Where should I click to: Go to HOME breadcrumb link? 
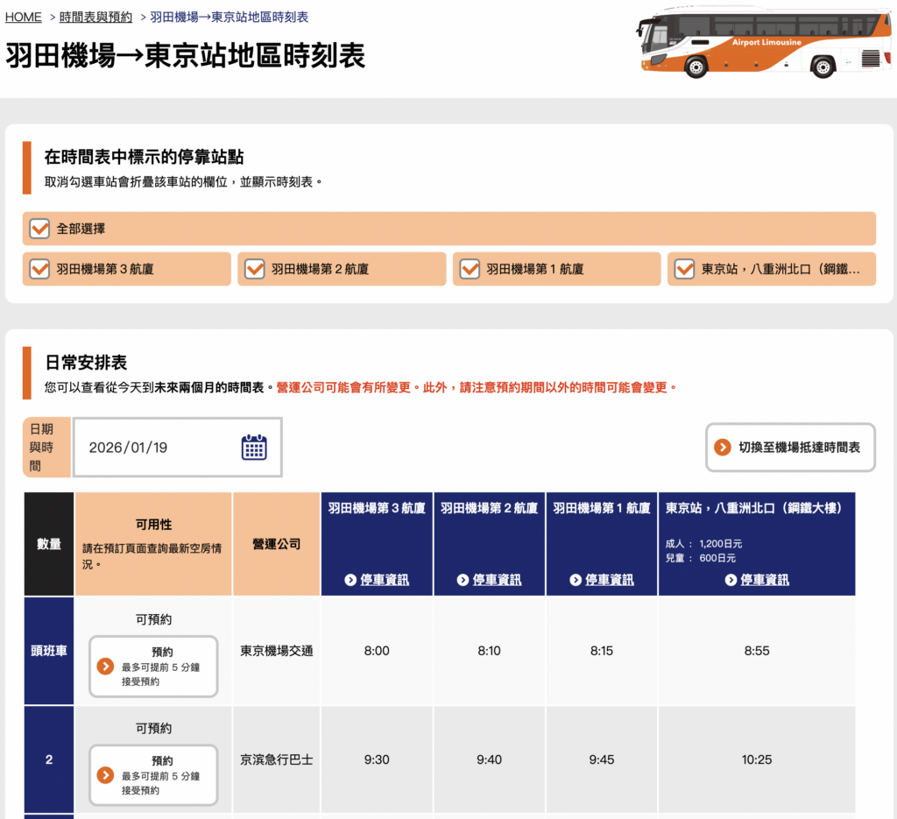pyautogui.click(x=24, y=17)
